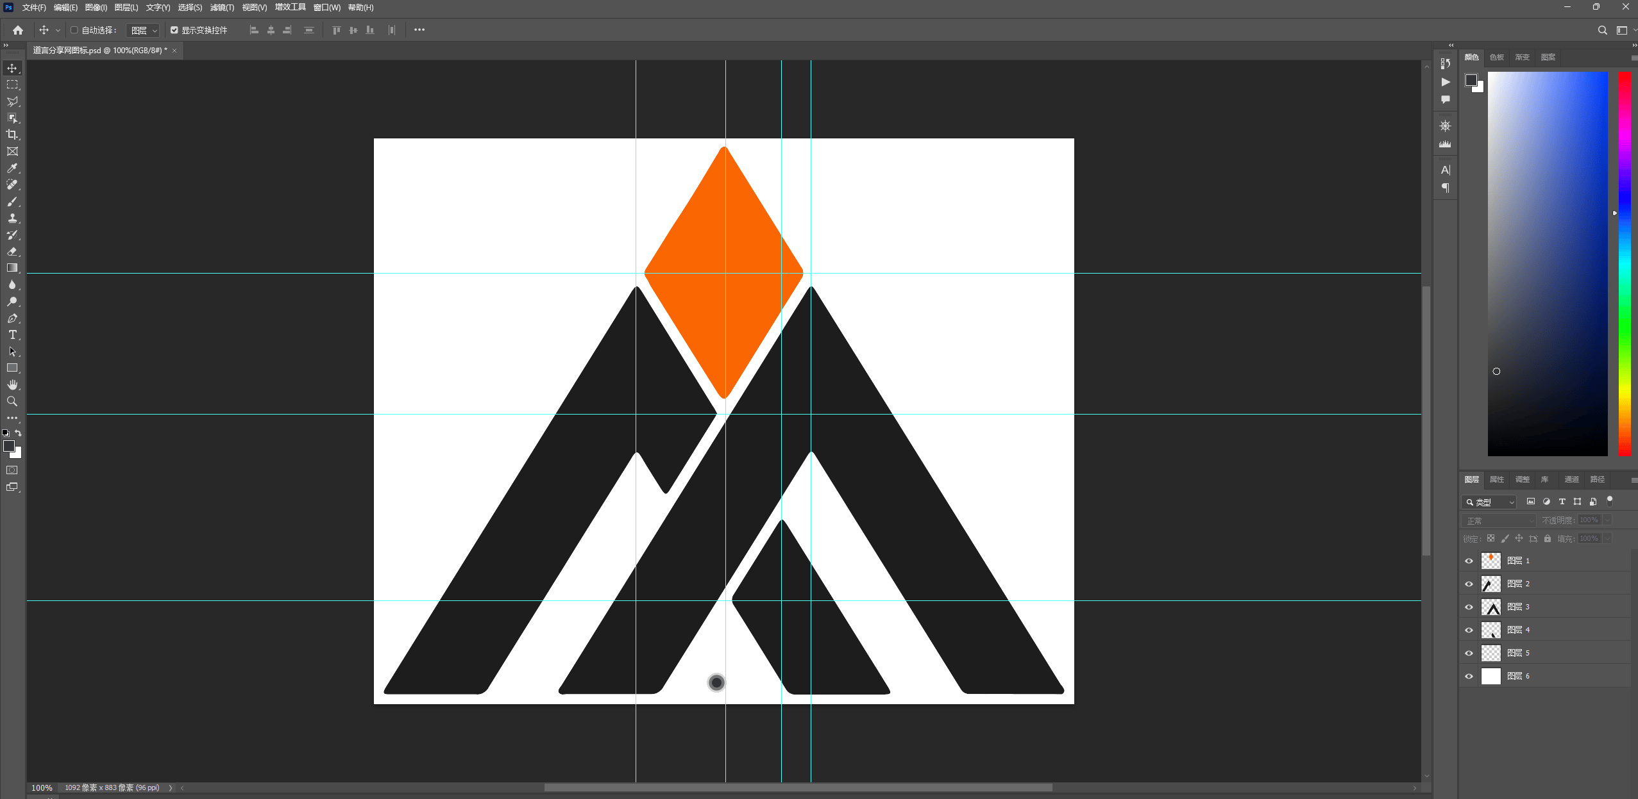Toggle visibility of 图层 4
Viewport: 1638px width, 799px height.
pos(1469,630)
